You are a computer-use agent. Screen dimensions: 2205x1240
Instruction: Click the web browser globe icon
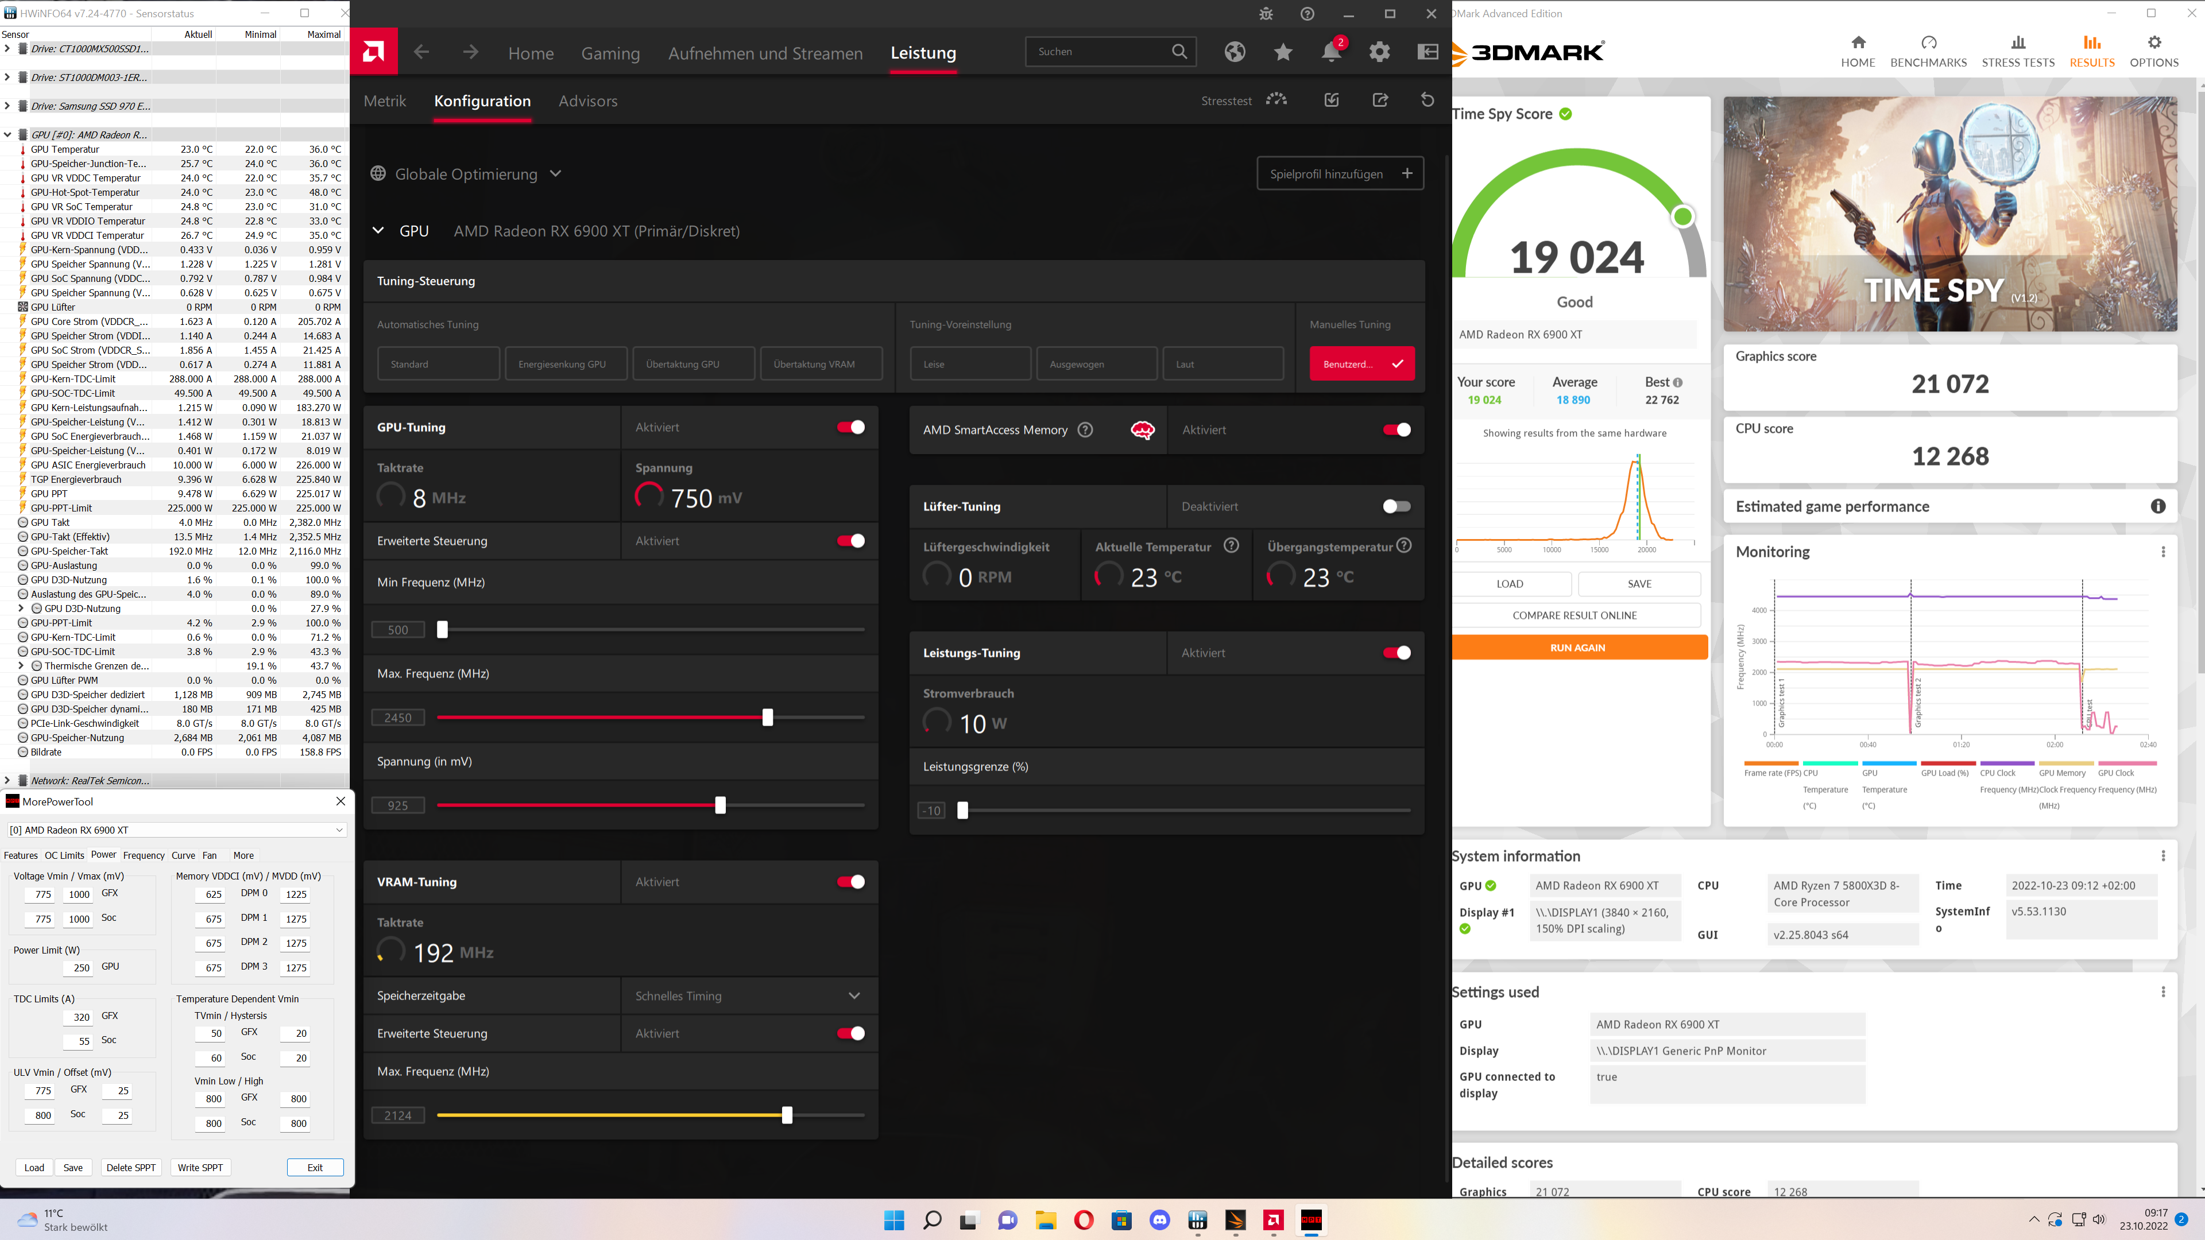point(1235,52)
